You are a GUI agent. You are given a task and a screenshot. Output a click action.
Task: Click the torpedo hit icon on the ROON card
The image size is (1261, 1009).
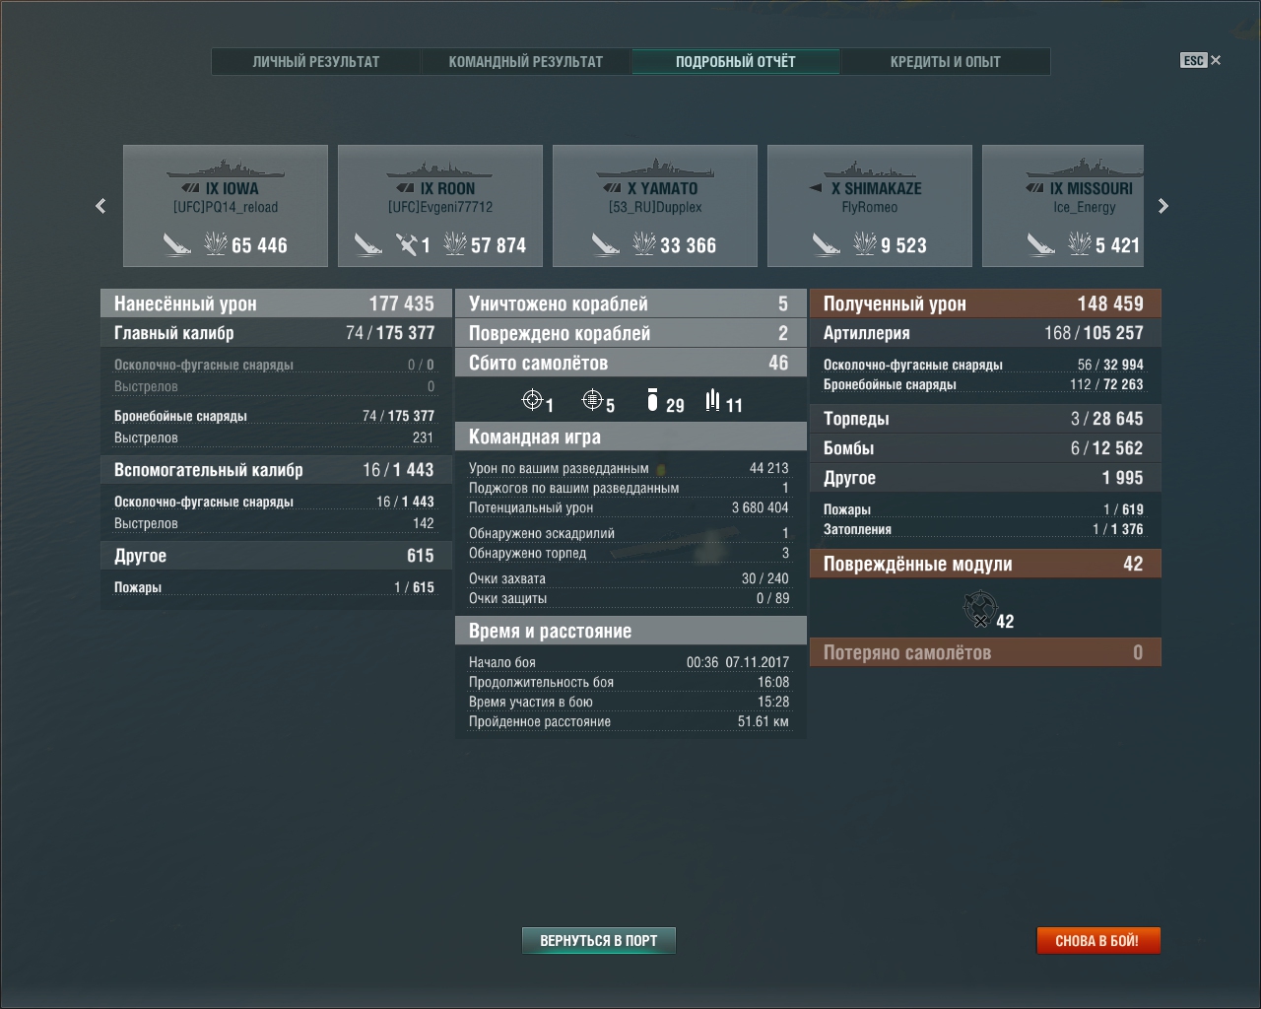407,243
